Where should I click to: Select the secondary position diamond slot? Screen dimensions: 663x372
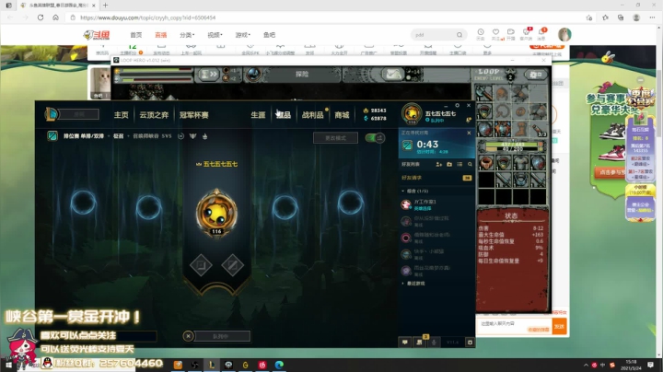pyautogui.click(x=233, y=265)
